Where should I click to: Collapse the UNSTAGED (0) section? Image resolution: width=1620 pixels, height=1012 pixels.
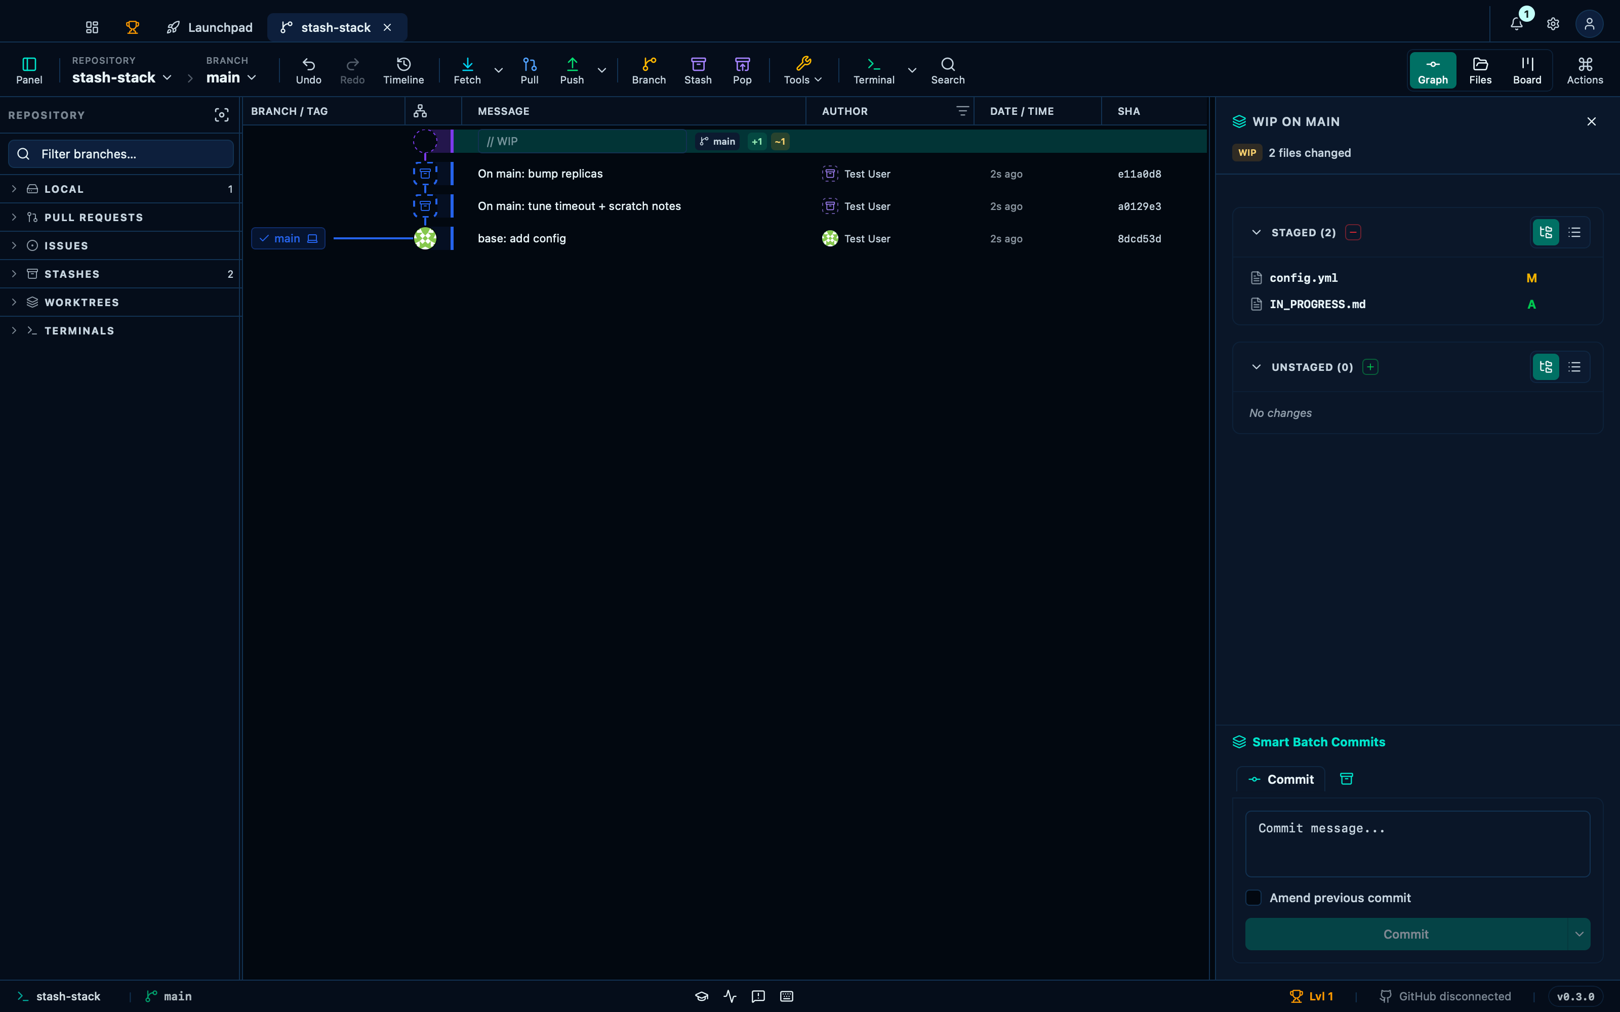[x=1257, y=367]
